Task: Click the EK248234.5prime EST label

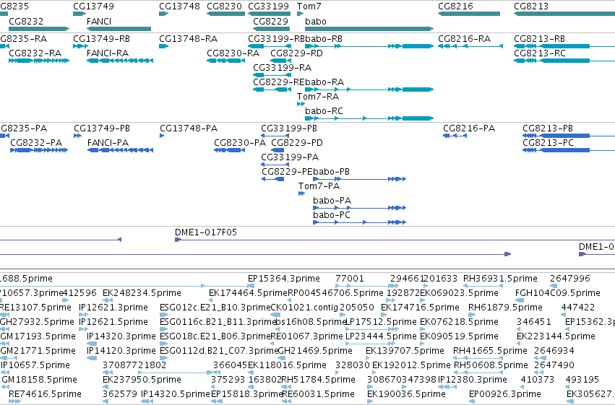Action: click(142, 293)
